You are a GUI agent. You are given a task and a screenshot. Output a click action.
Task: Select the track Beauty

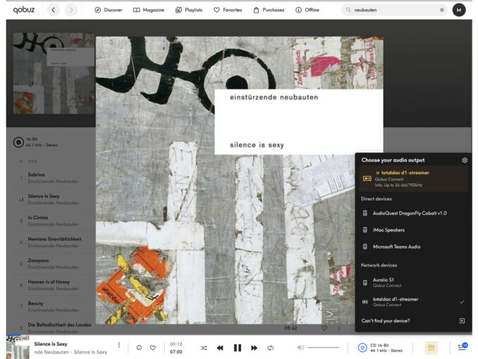(35, 303)
